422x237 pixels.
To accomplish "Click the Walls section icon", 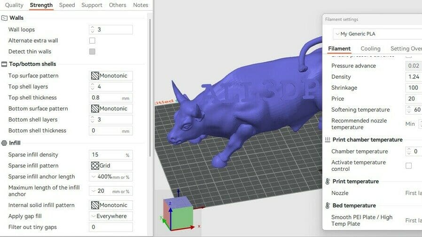I will point(4,18).
